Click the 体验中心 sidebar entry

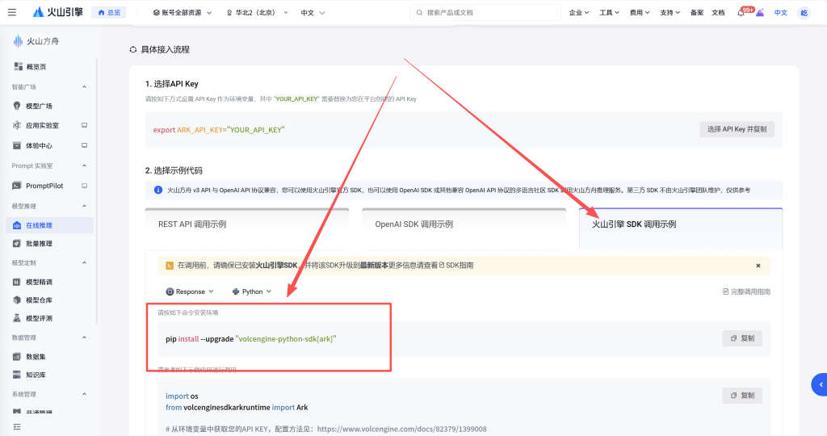tap(39, 146)
